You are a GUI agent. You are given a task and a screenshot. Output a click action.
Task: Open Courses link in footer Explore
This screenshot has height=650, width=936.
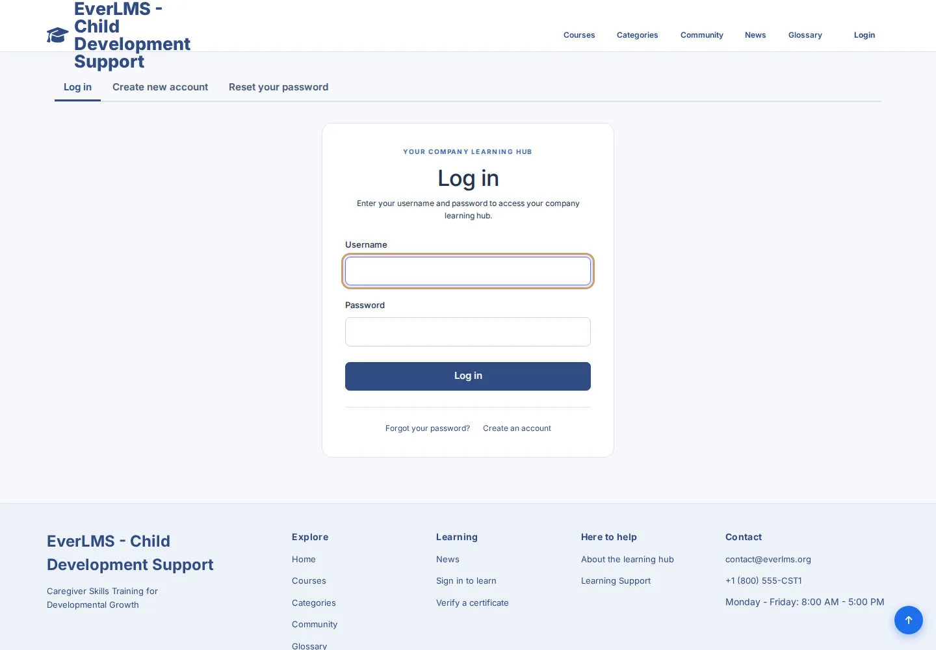point(309,581)
